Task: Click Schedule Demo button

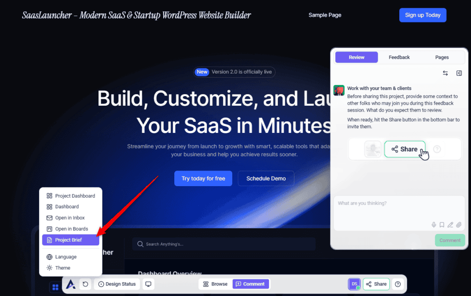Action: point(266,178)
